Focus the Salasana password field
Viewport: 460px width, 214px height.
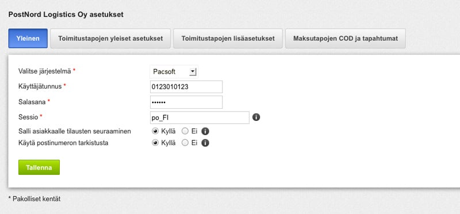pyautogui.click(x=186, y=102)
